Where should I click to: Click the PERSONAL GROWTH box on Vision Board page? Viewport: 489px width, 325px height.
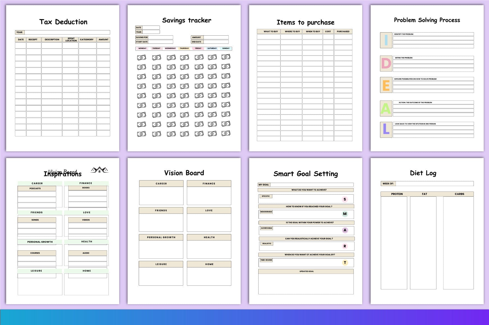(x=161, y=246)
